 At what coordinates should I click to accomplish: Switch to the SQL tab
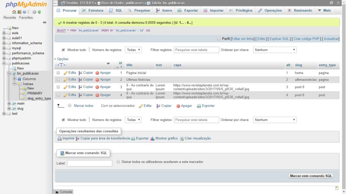115,10
